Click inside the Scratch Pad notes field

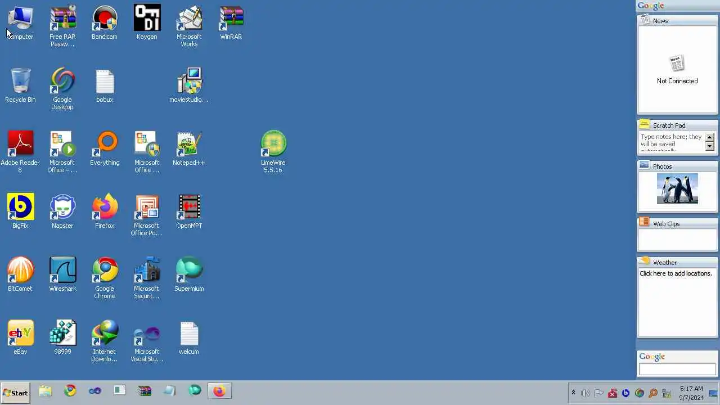pos(672,142)
